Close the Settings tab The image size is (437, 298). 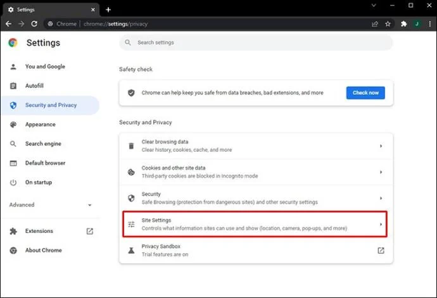click(93, 9)
